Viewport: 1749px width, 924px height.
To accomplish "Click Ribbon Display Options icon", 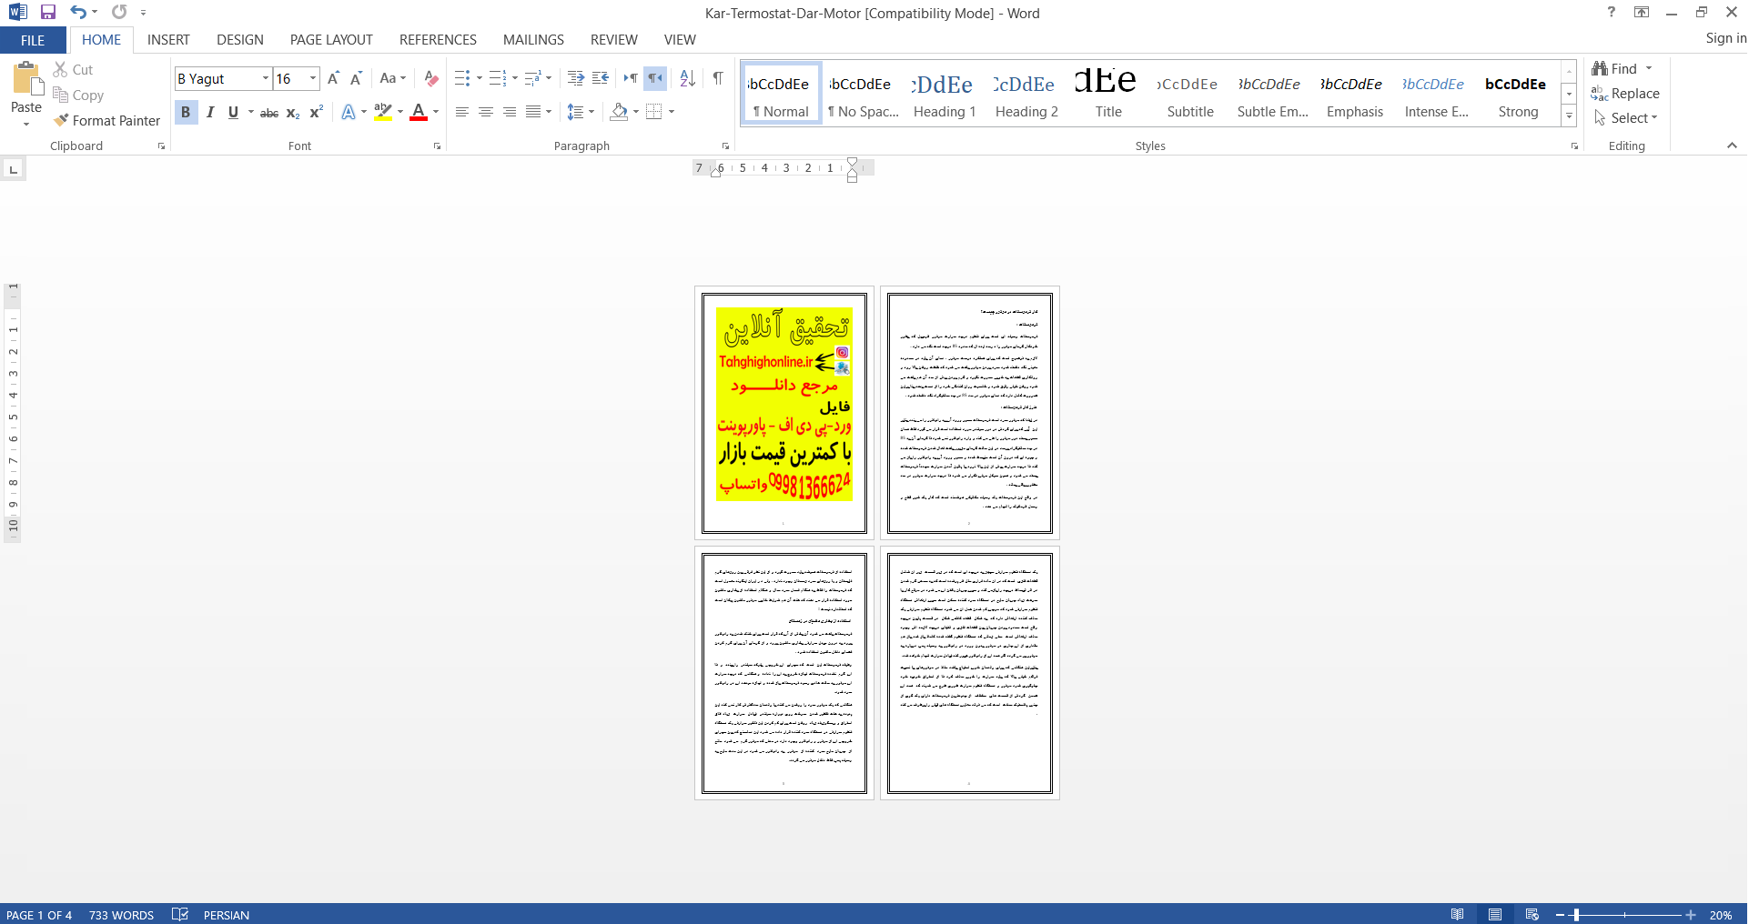I will [1642, 12].
